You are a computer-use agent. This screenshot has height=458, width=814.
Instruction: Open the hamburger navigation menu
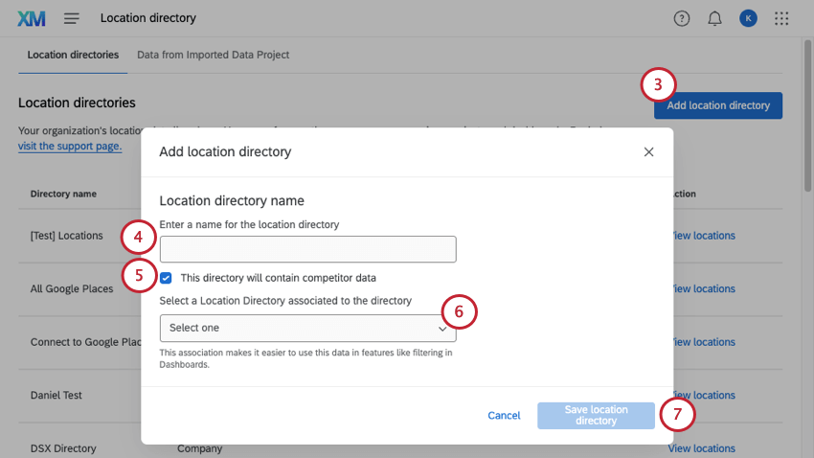click(72, 18)
